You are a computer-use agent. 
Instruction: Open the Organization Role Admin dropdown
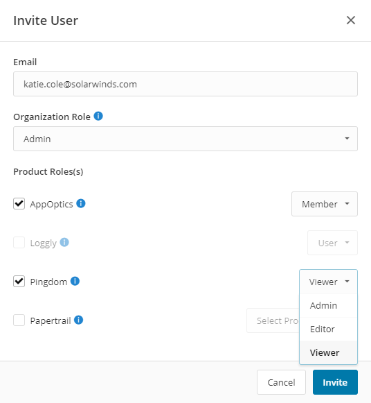(185, 139)
